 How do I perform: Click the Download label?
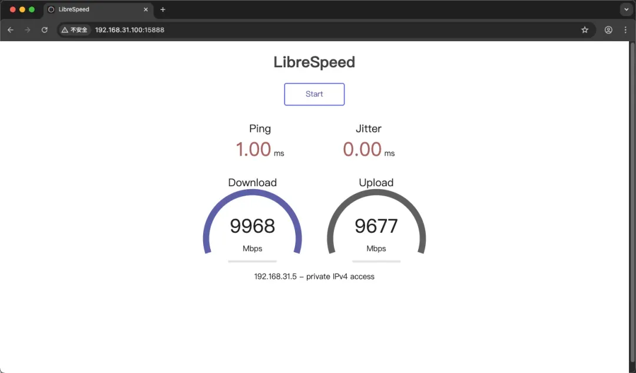[252, 183]
